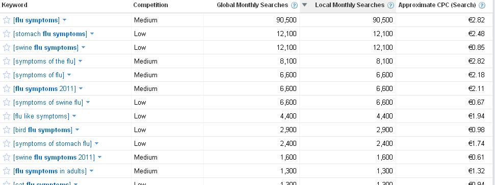Click the 90,500 Global Monthly Searches value
495x185 pixels.
click(x=286, y=20)
